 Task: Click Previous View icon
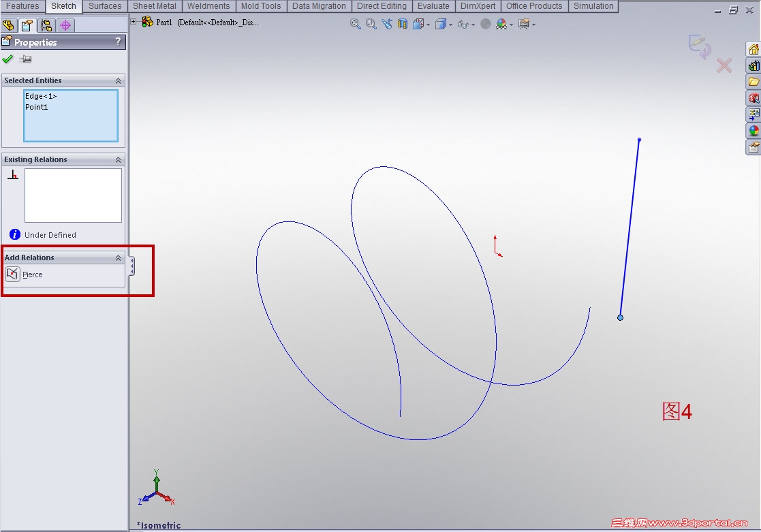click(387, 24)
